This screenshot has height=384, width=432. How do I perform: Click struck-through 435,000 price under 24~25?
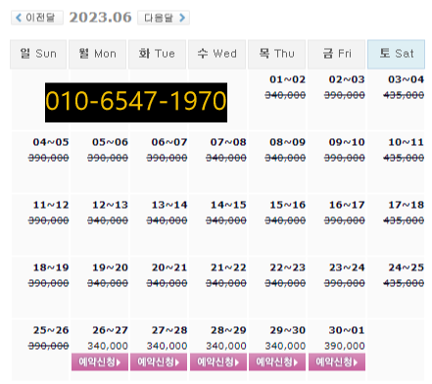coord(404,283)
